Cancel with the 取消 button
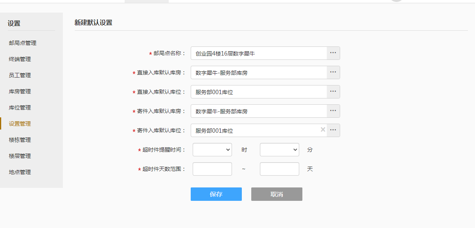 click(277, 194)
